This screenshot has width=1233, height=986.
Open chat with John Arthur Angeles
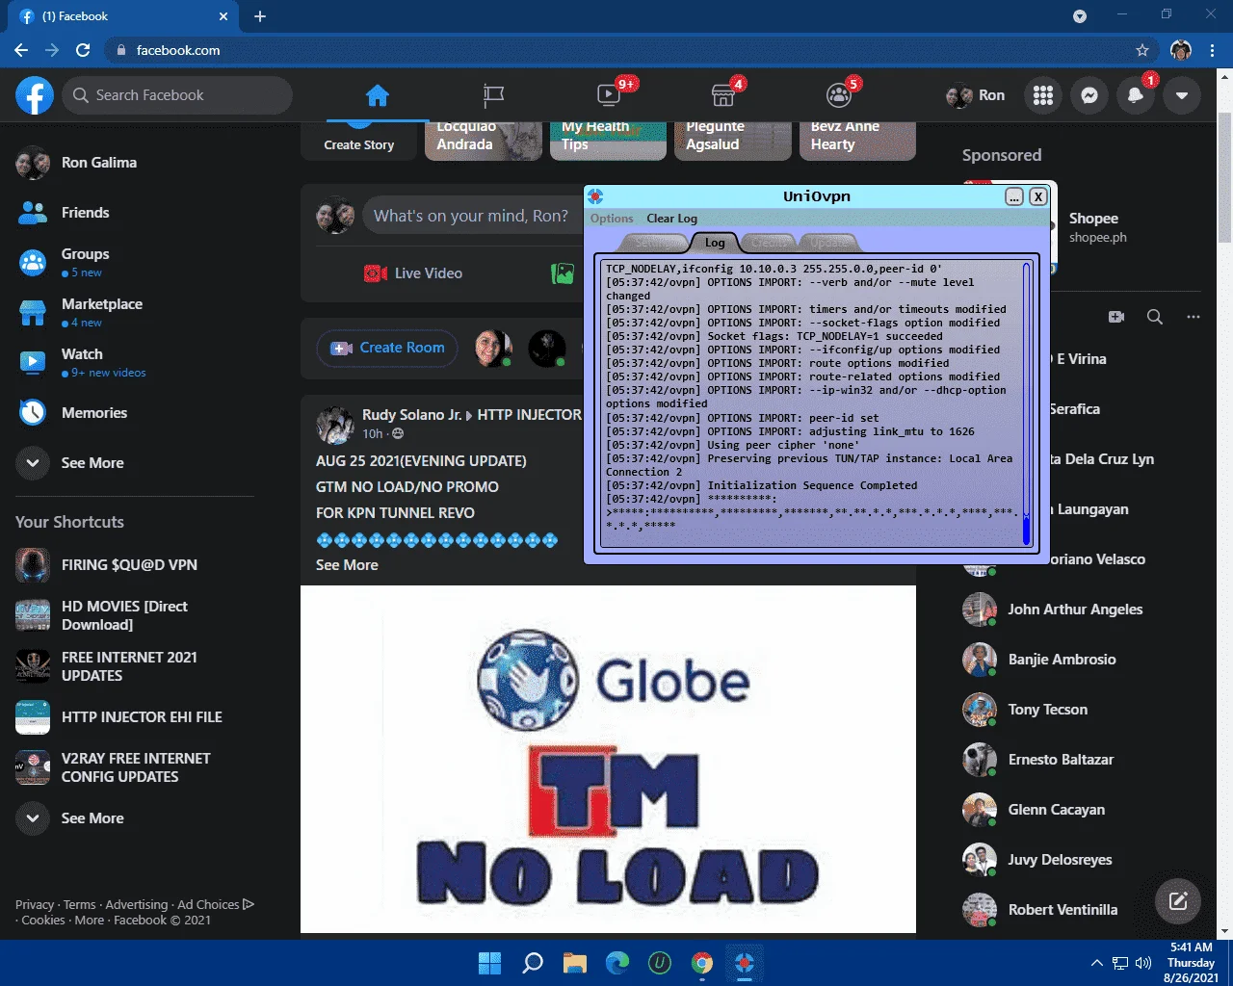click(x=1077, y=610)
